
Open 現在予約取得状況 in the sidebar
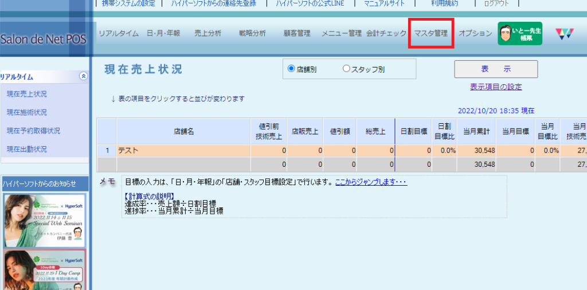(x=33, y=131)
